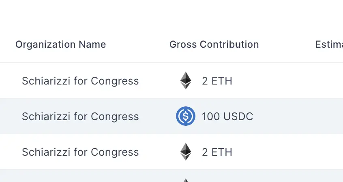Image resolution: width=343 pixels, height=182 pixels.
Task: Click the Ethereum icon in the third row
Action: pyautogui.click(x=186, y=152)
